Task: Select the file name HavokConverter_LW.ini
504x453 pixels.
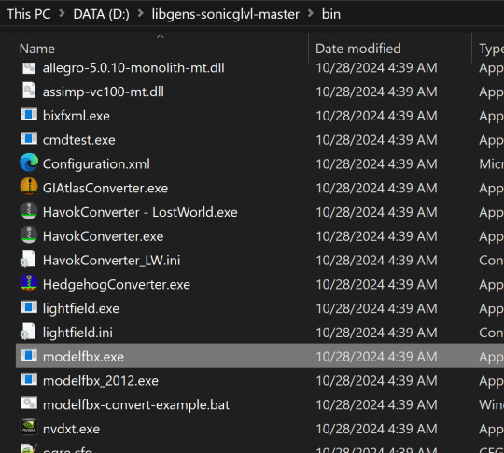Action: 112,261
